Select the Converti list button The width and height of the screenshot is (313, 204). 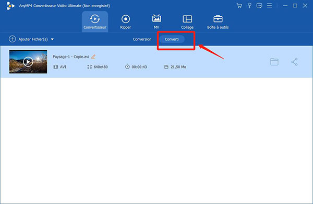pyautogui.click(x=172, y=39)
